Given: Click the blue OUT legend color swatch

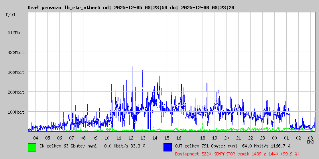Looking at the screenshot, I should 167,147.
